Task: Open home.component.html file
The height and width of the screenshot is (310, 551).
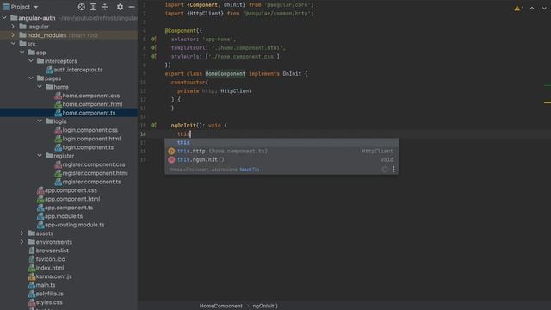Action: click(x=92, y=104)
